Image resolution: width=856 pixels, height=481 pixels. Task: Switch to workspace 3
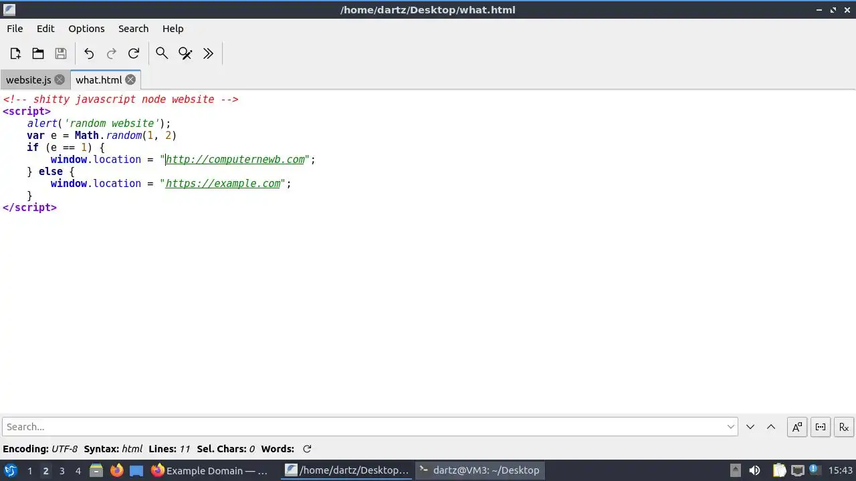(62, 470)
